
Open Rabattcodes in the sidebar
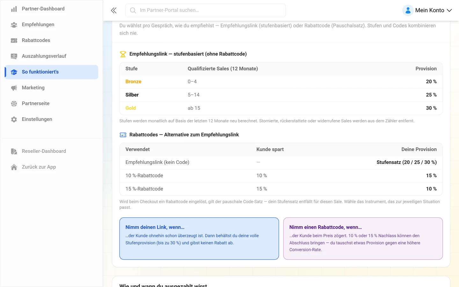[51, 40]
